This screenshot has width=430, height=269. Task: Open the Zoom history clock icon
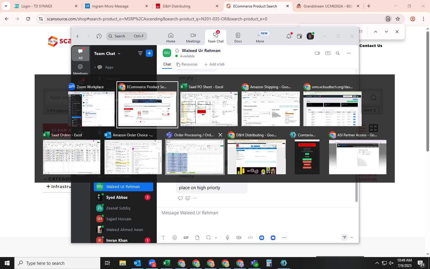(99, 36)
